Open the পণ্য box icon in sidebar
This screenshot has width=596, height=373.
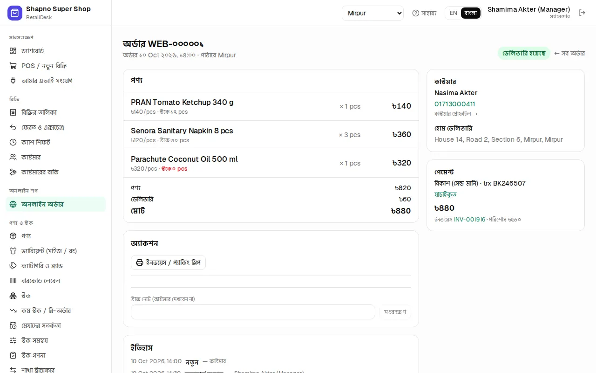[13, 236]
